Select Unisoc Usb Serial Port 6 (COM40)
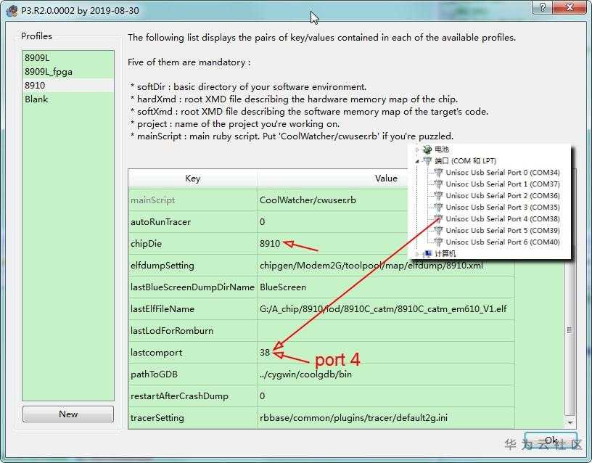The image size is (592, 463). [x=503, y=242]
